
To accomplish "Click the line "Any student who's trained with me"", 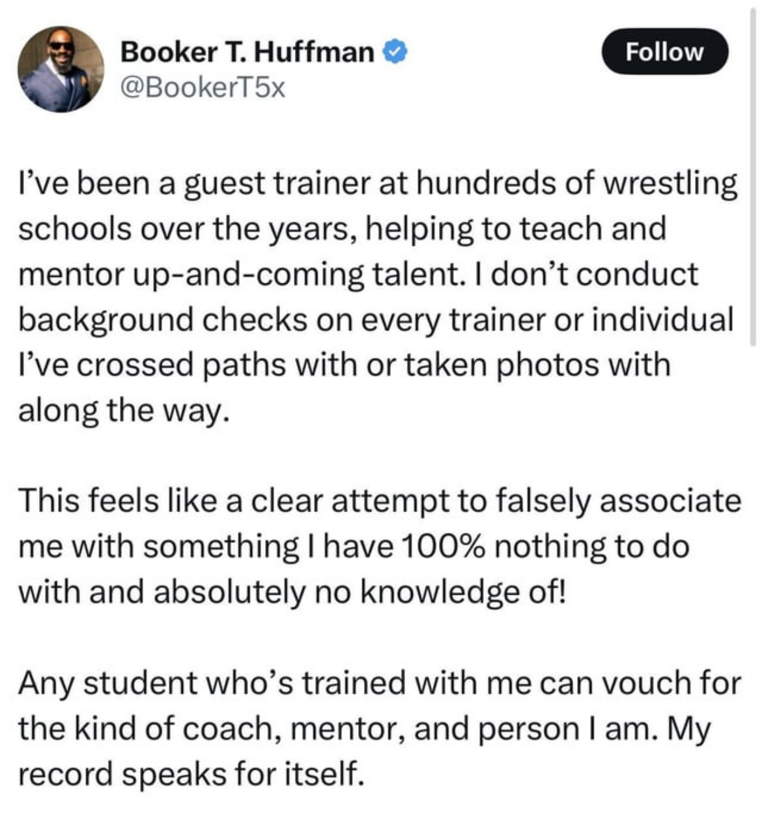I will [380, 683].
